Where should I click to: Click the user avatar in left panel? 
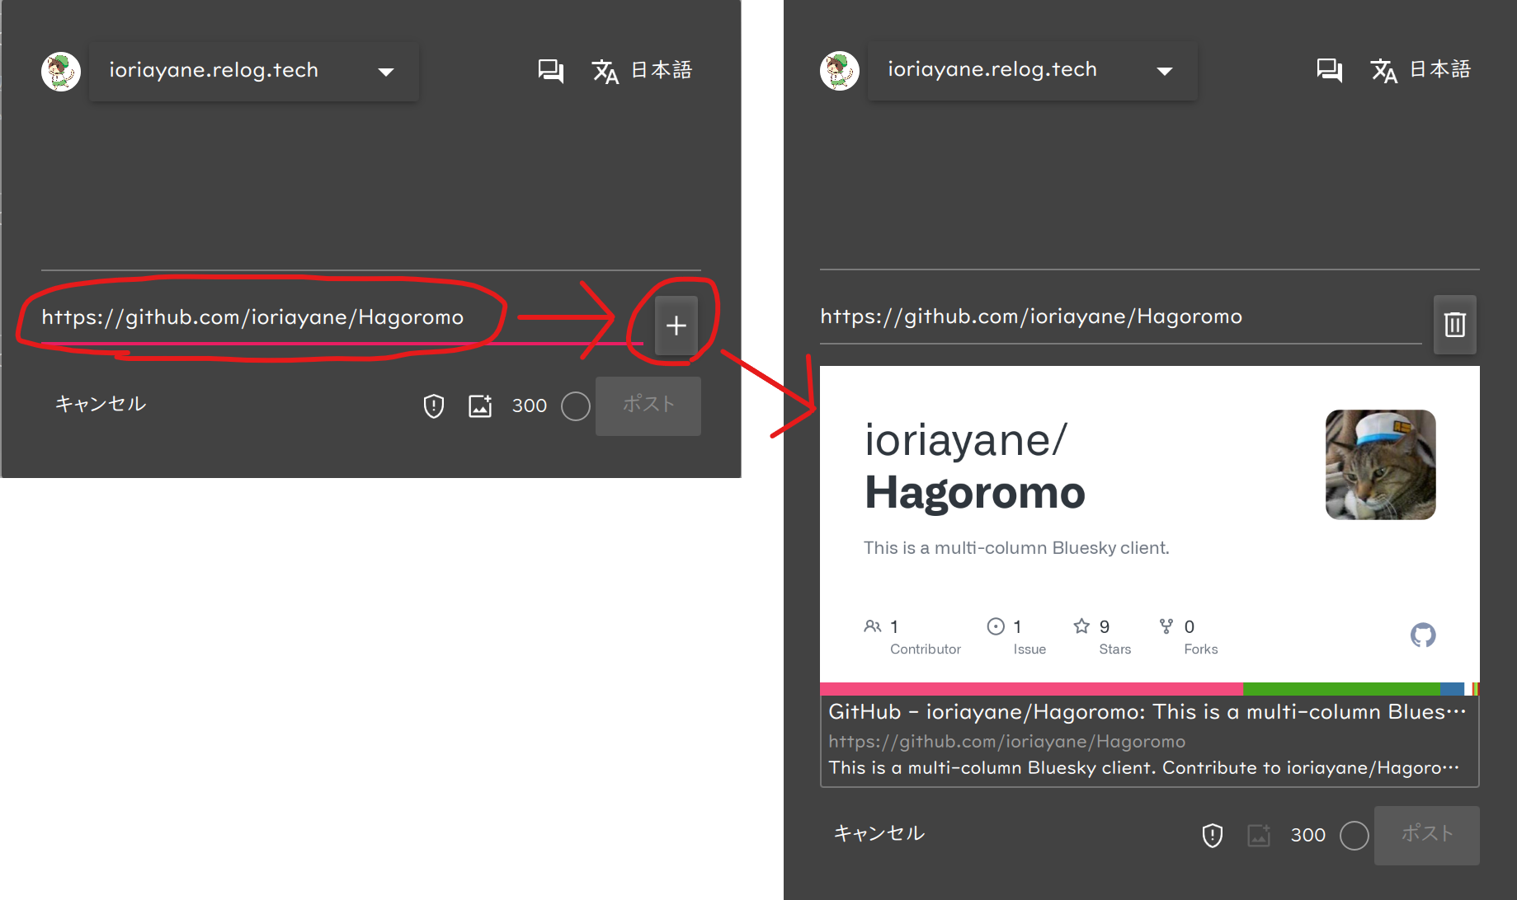(x=61, y=72)
